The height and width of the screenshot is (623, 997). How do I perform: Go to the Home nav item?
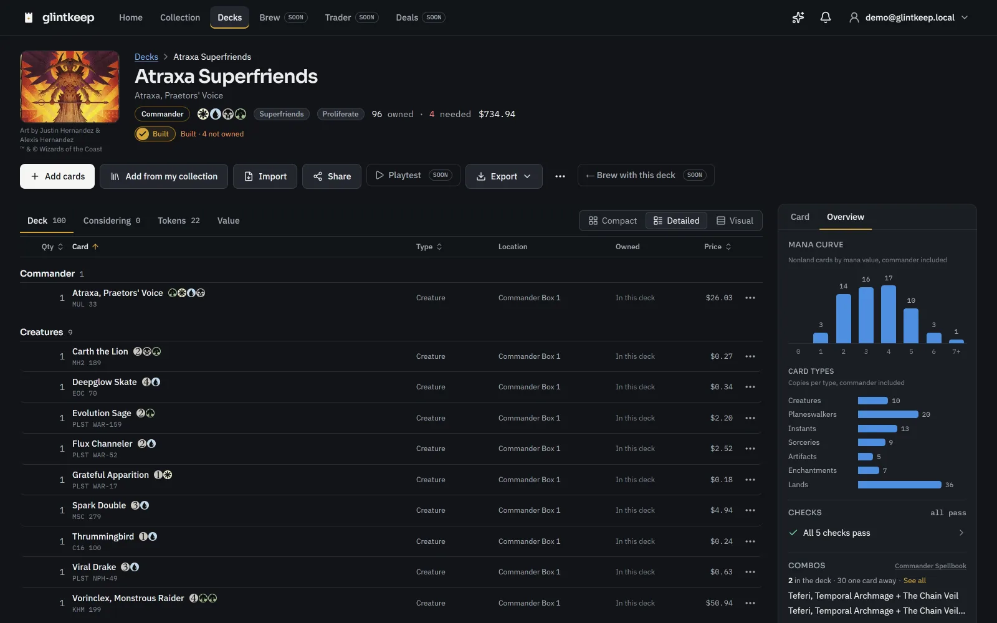click(131, 17)
